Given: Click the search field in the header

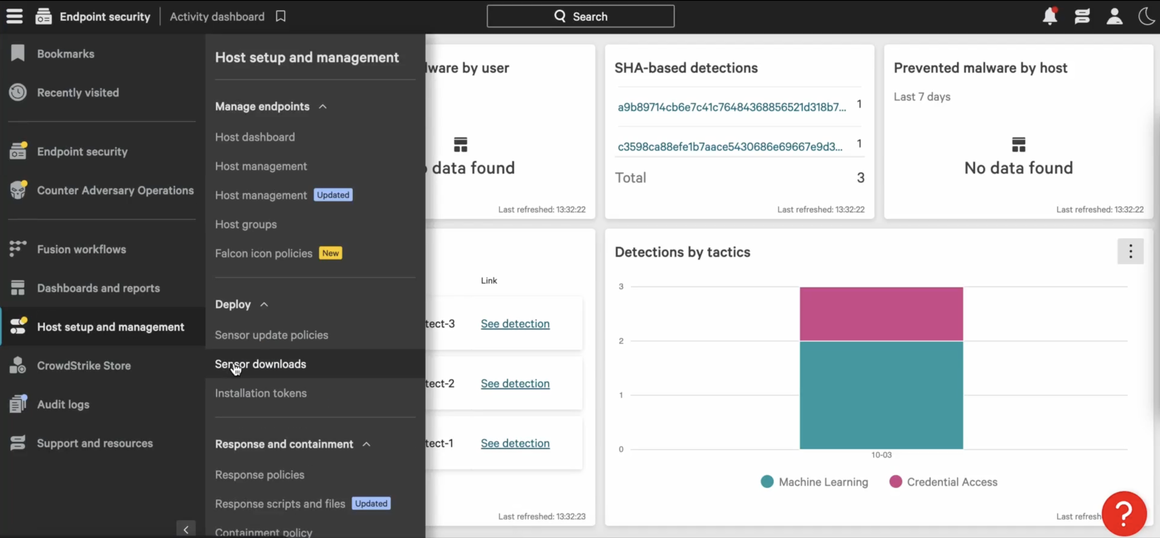Looking at the screenshot, I should (580, 16).
